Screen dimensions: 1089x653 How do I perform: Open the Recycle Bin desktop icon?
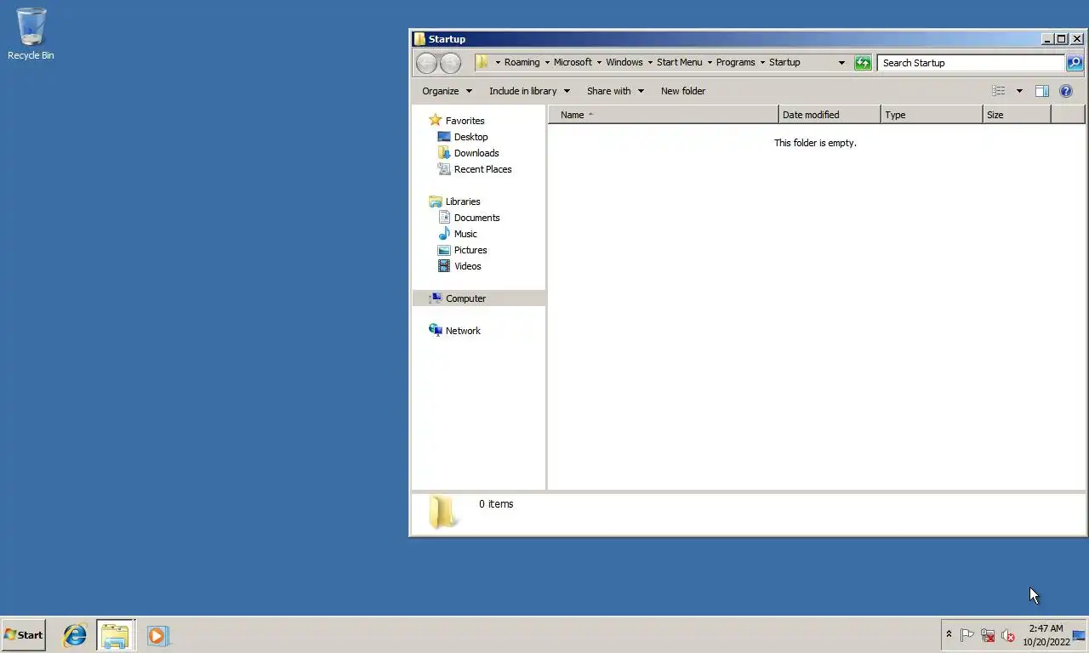click(x=31, y=34)
